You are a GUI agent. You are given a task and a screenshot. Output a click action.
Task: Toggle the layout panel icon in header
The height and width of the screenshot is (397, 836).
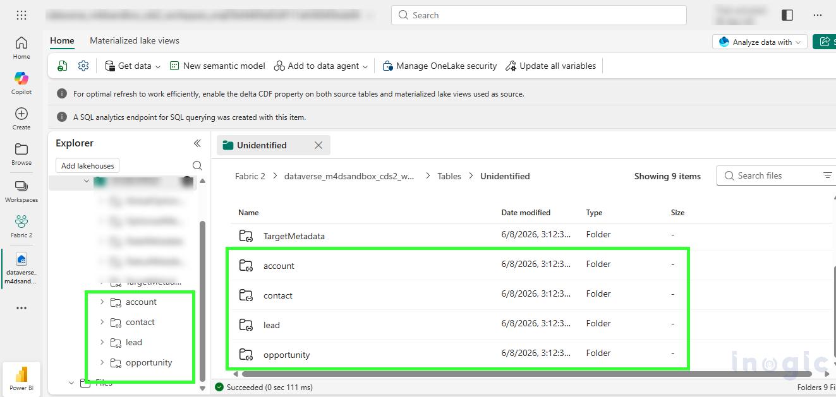(x=787, y=15)
